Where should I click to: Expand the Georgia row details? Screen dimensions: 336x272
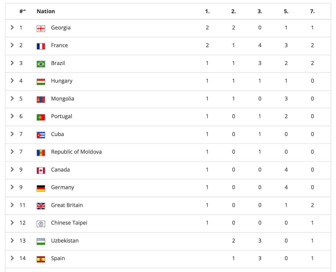12,27
